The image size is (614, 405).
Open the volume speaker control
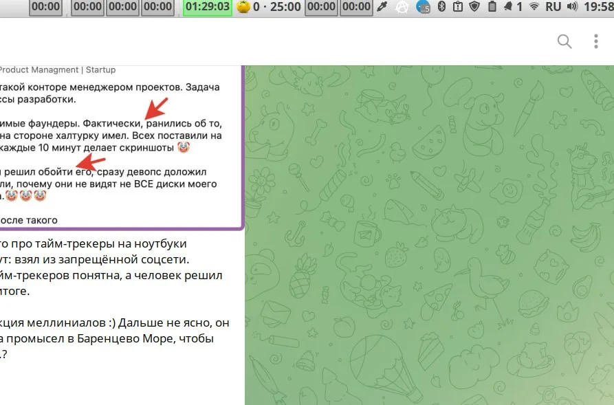pyautogui.click(x=572, y=7)
